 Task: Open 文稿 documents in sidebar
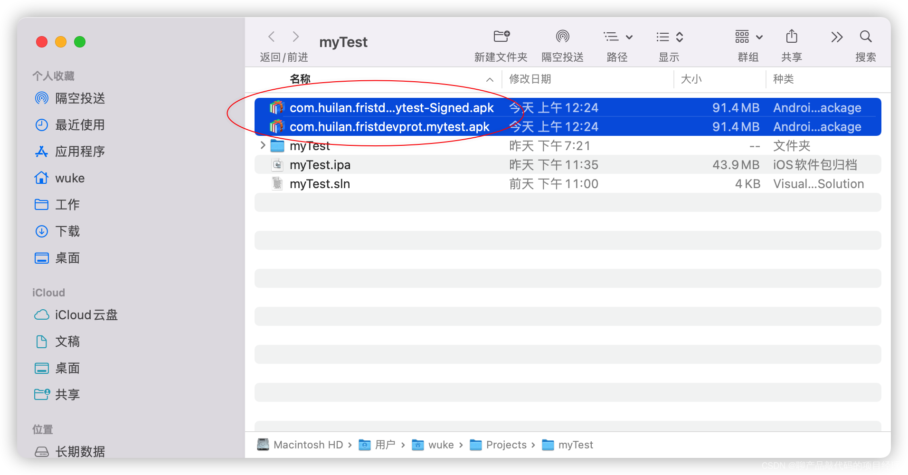click(57, 342)
